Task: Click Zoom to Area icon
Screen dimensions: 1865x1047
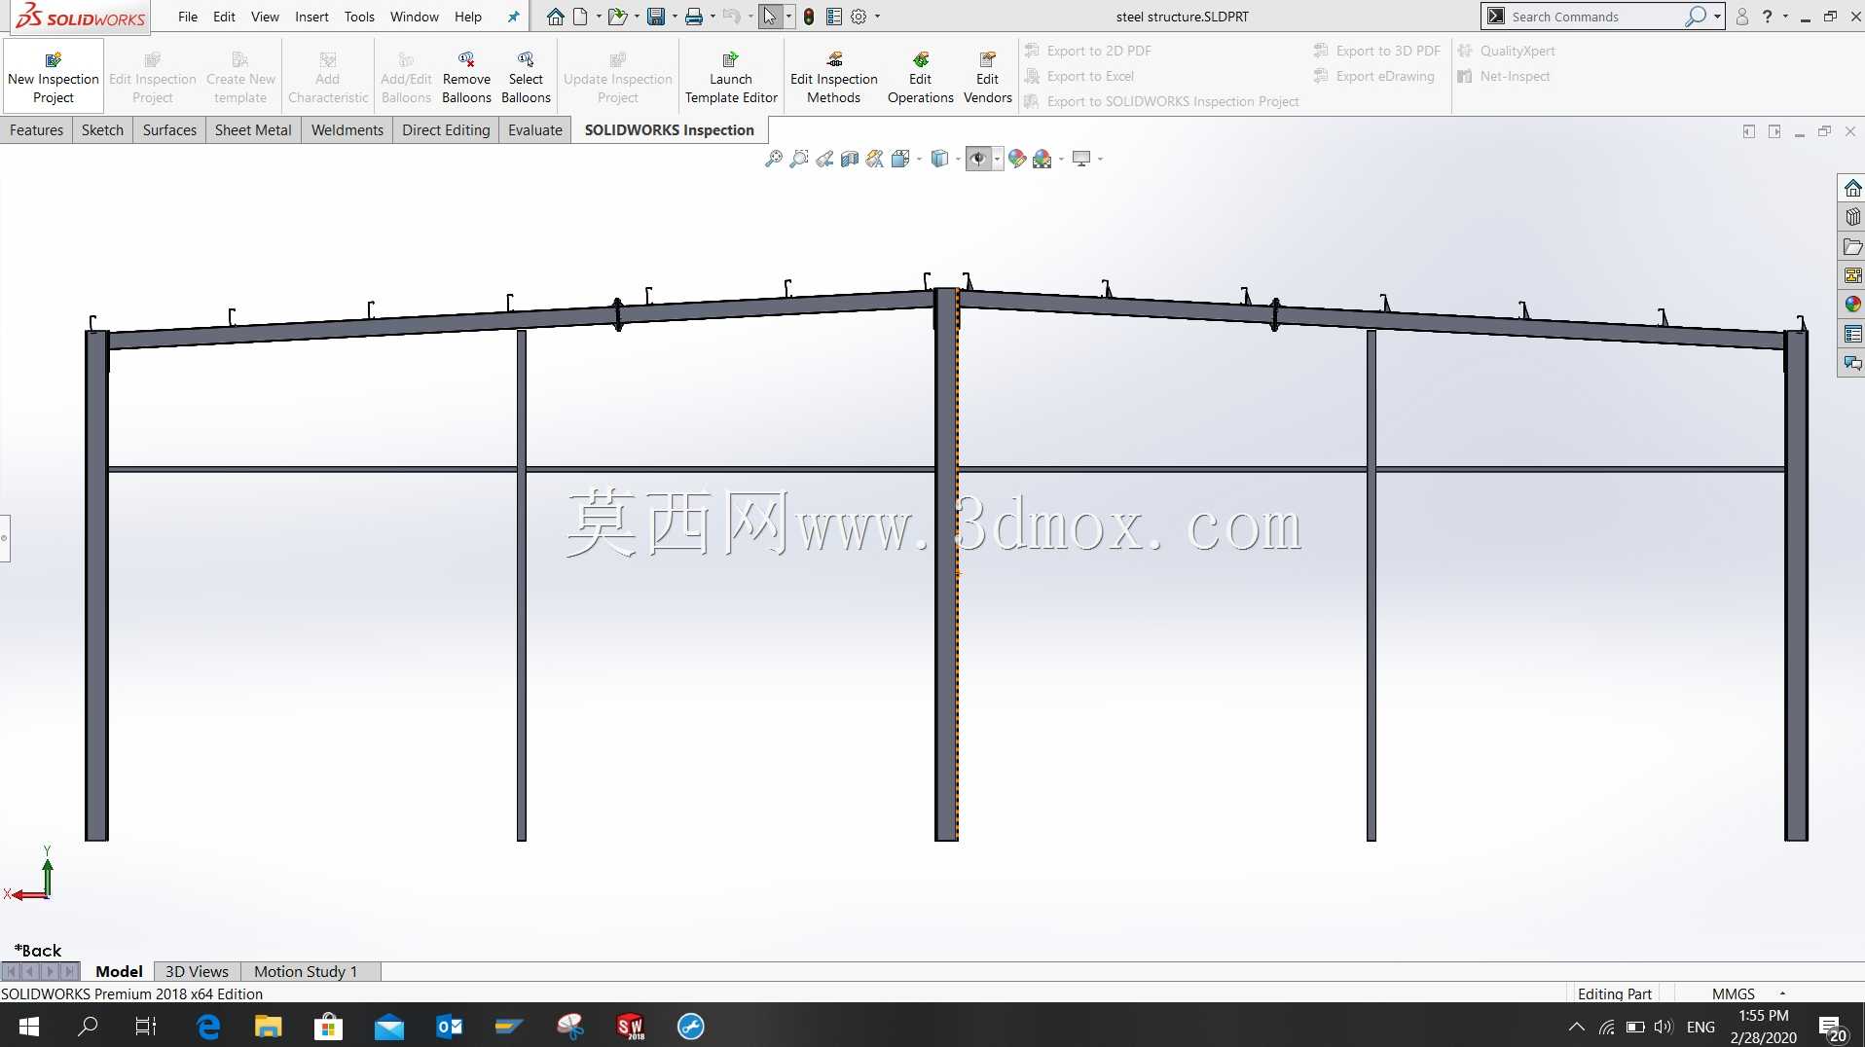Action: (x=799, y=159)
